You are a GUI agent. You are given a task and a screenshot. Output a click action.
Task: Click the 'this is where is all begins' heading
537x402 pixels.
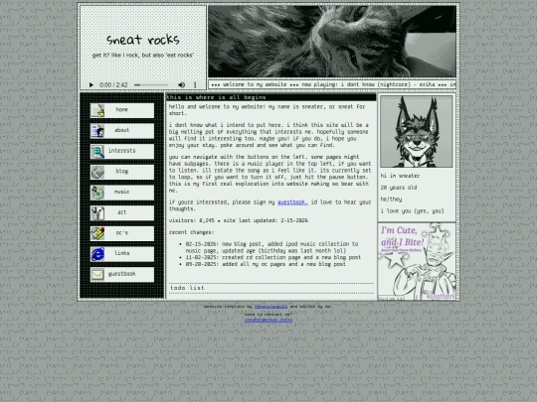[216, 97]
